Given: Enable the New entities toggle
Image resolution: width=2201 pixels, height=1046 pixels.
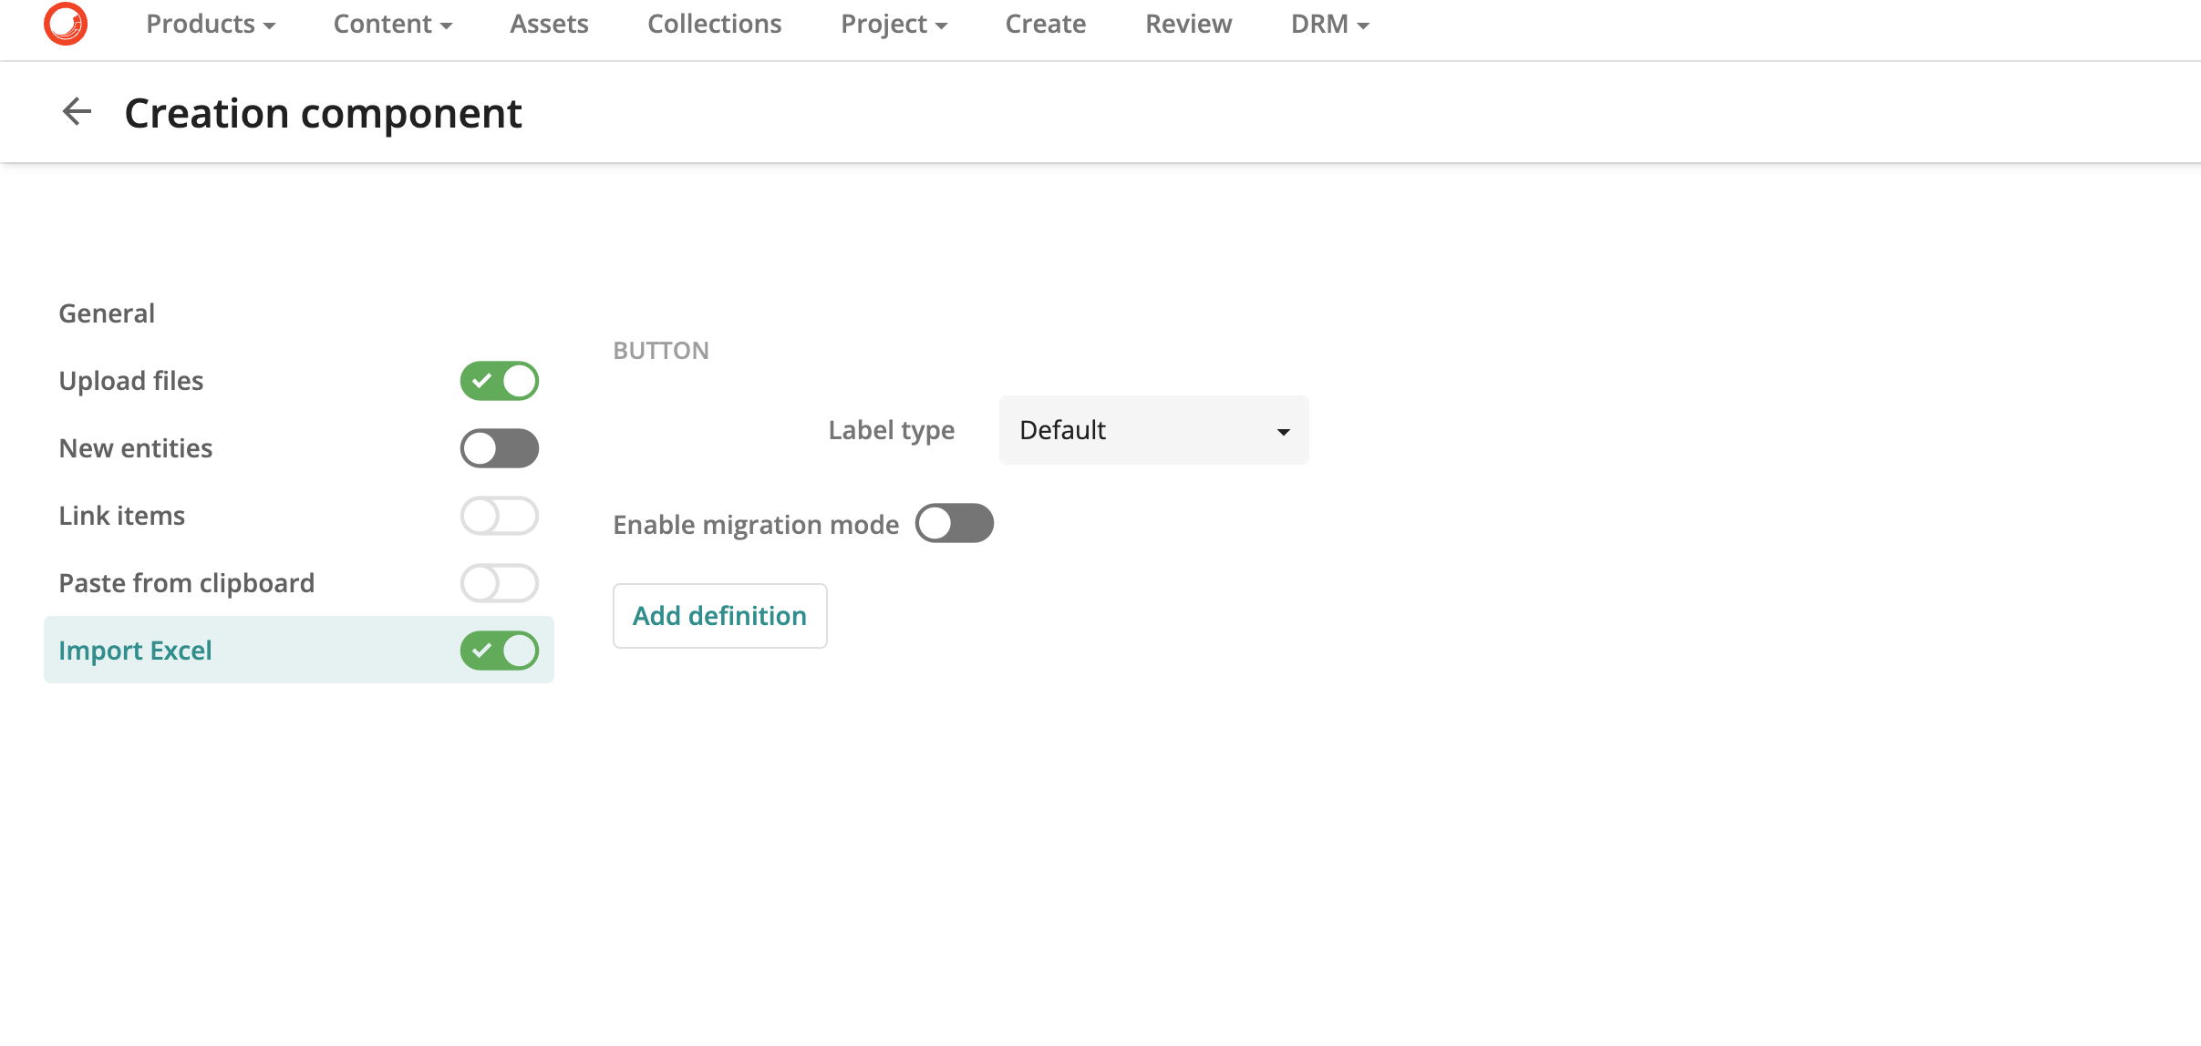Looking at the screenshot, I should pos(500,448).
